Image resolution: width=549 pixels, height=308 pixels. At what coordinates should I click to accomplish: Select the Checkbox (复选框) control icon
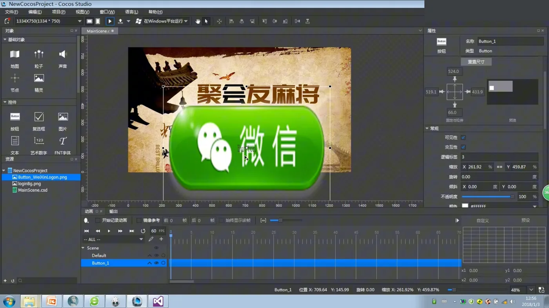[x=39, y=117]
